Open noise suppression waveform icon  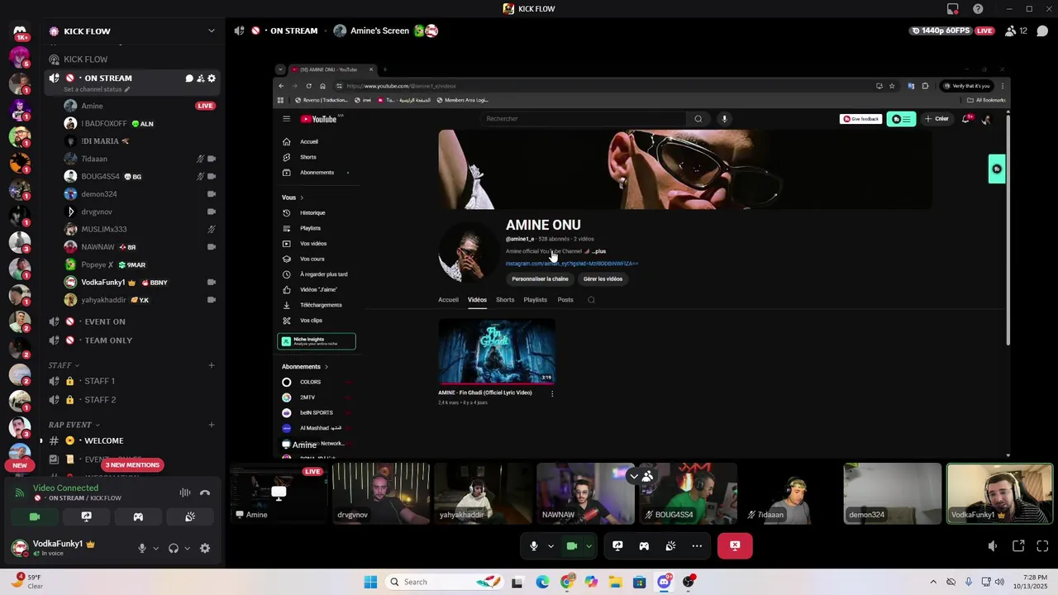(185, 493)
